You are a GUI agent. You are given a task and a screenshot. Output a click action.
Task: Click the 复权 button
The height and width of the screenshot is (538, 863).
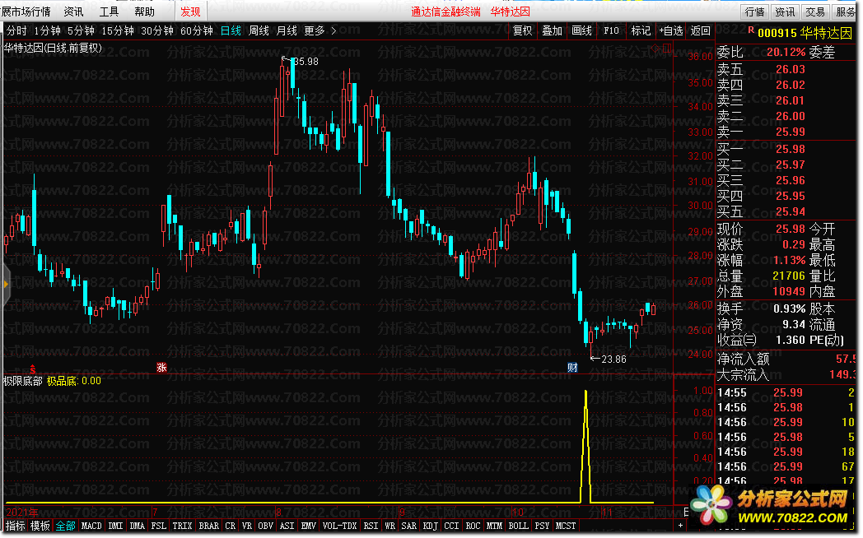523,30
